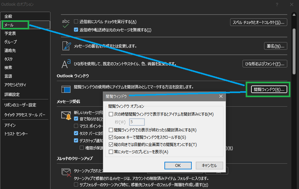Click the signature pen-and-paper icon

(67, 46)
